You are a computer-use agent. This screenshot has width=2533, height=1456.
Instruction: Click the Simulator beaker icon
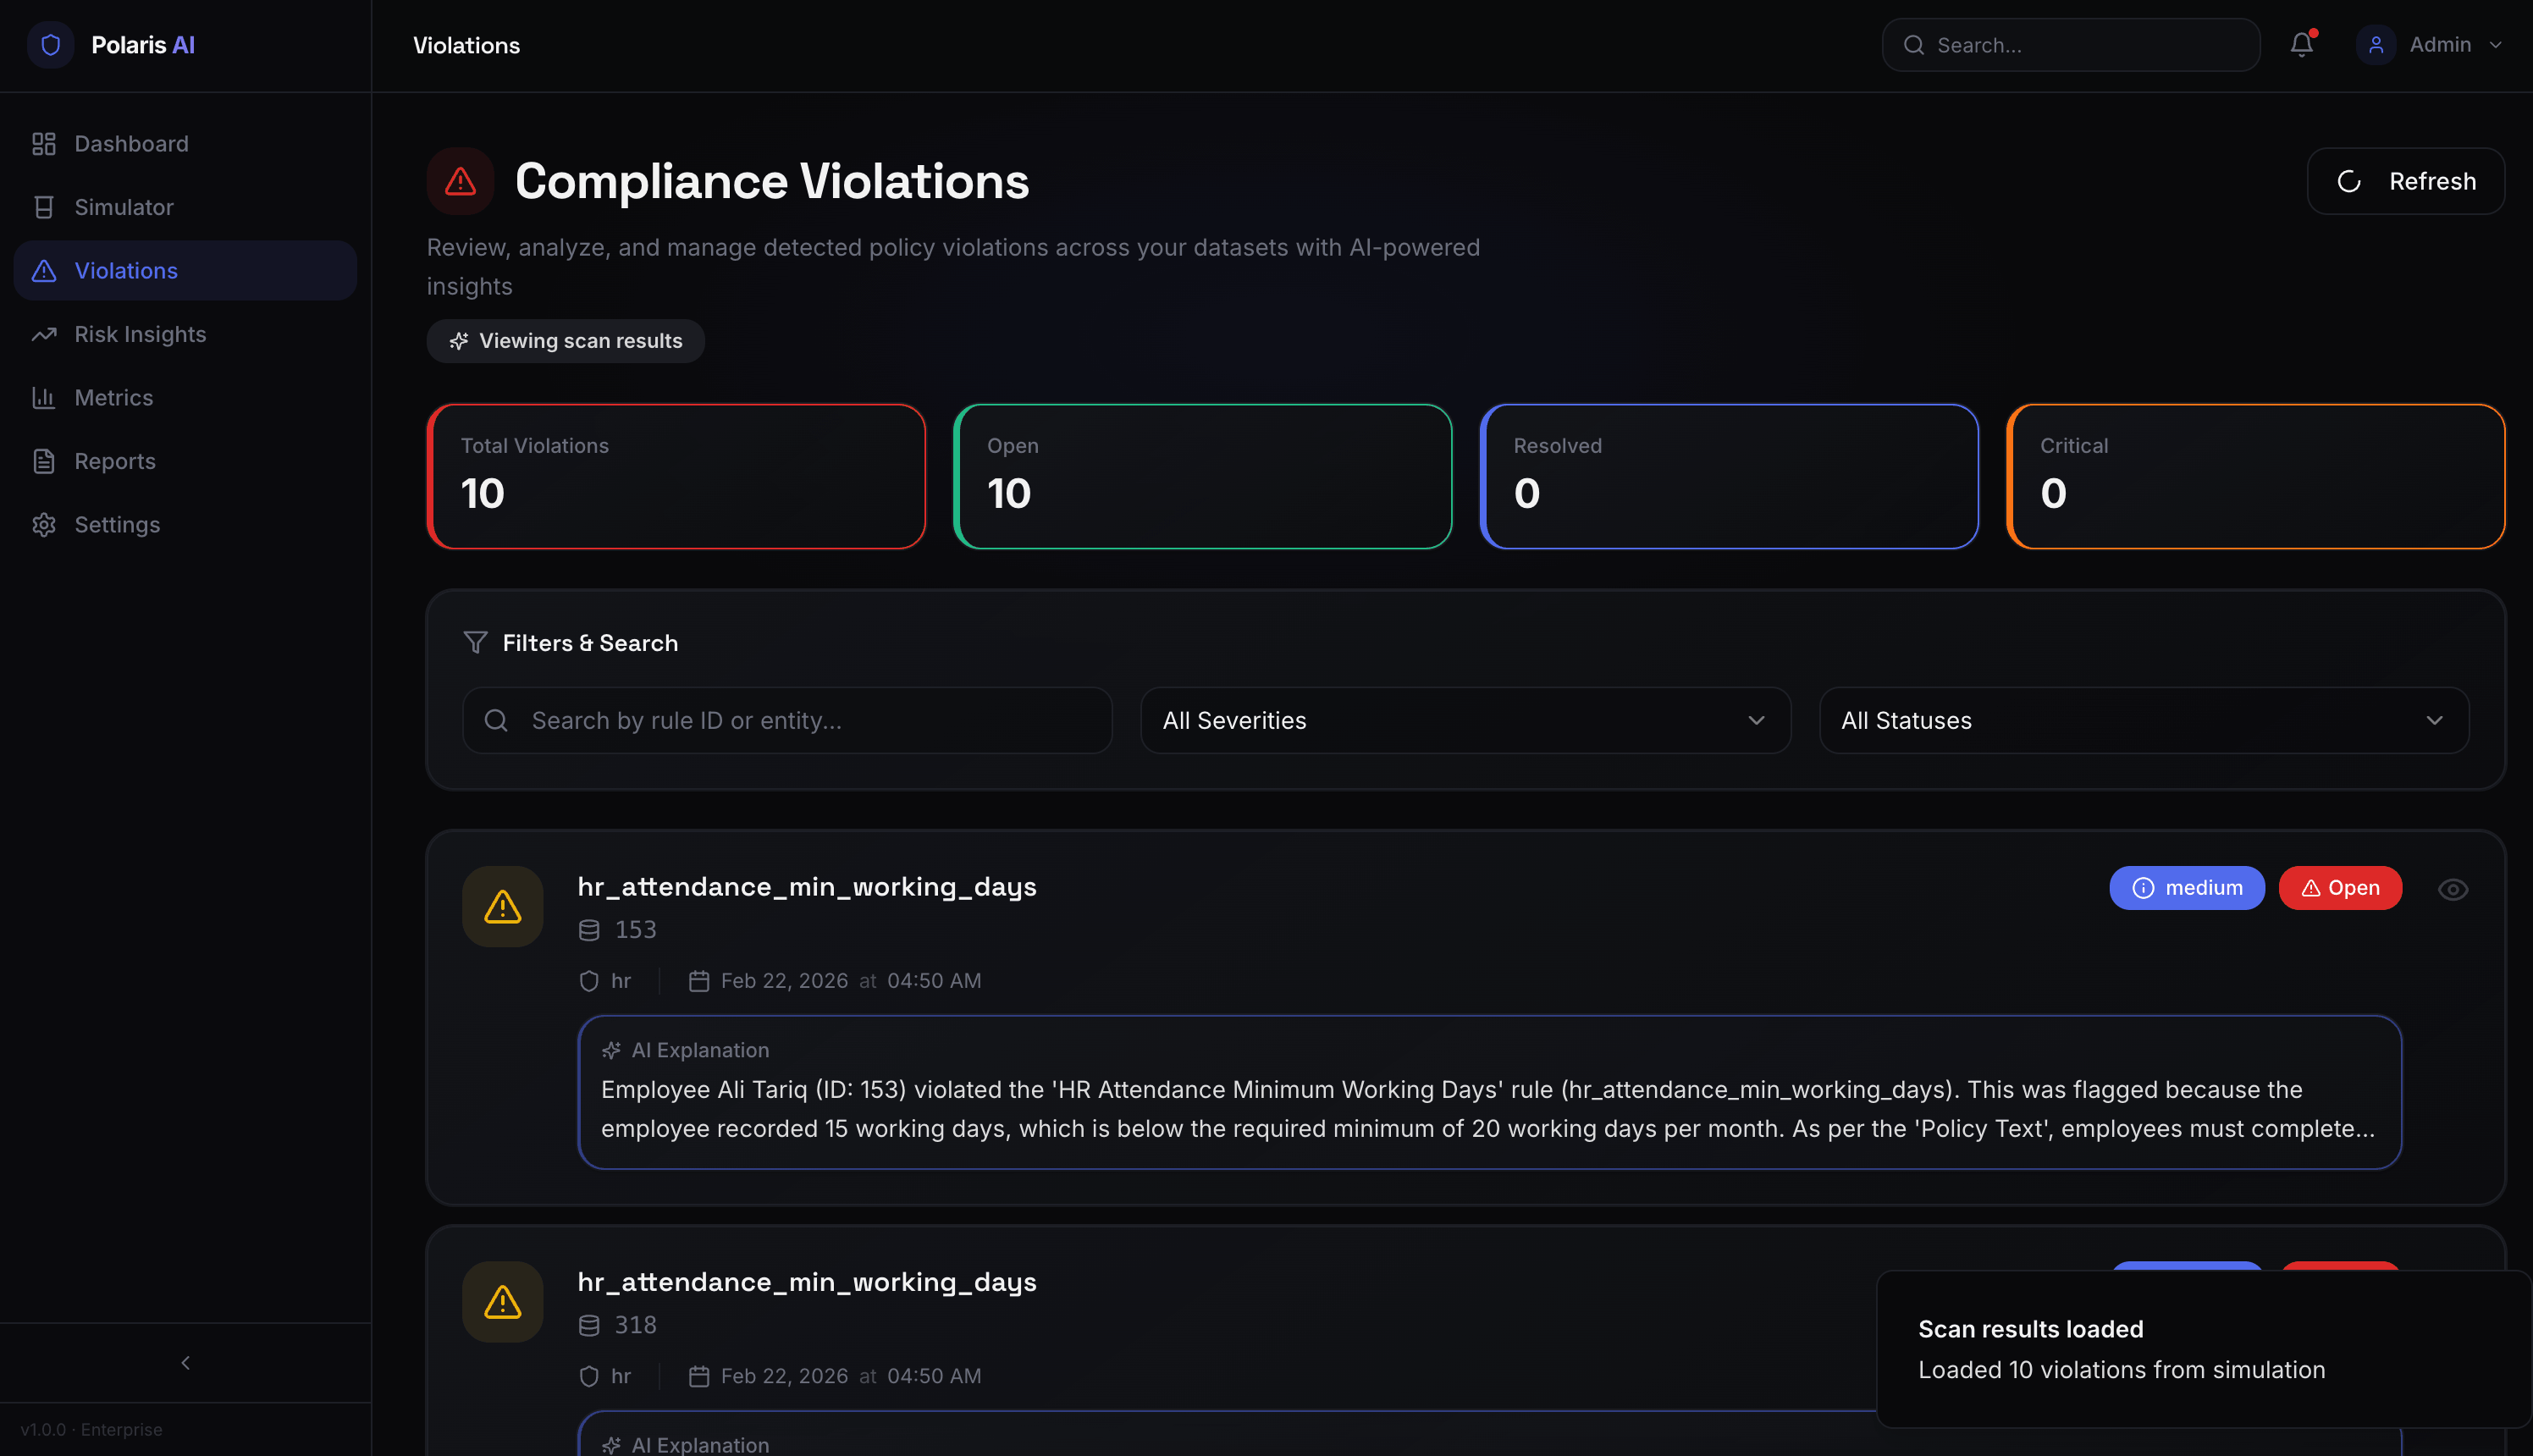[44, 207]
